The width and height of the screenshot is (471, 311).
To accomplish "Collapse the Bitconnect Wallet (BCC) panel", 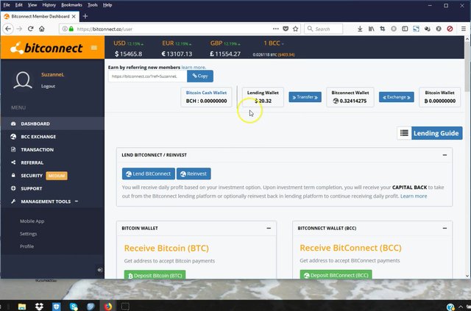I will [445, 228].
